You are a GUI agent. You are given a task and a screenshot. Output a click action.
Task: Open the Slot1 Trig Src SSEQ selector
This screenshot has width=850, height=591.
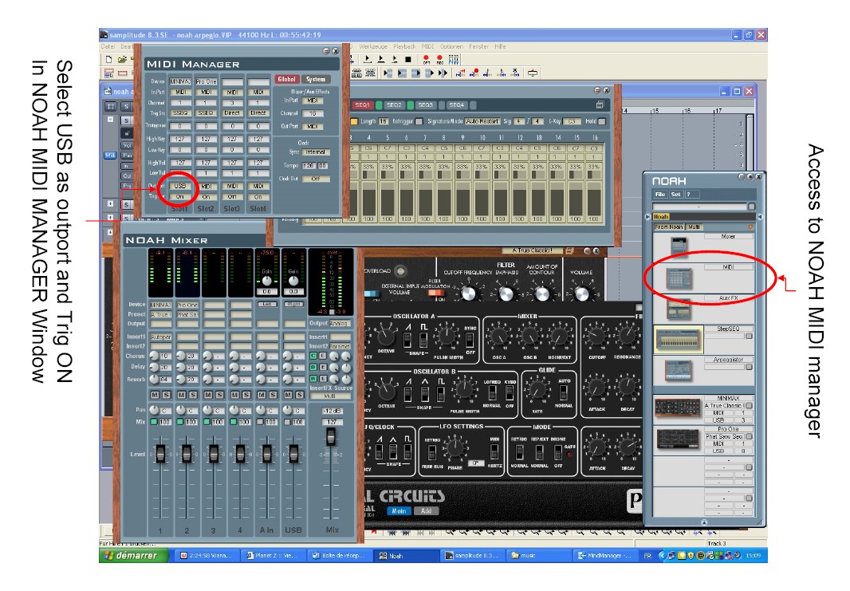click(x=180, y=112)
